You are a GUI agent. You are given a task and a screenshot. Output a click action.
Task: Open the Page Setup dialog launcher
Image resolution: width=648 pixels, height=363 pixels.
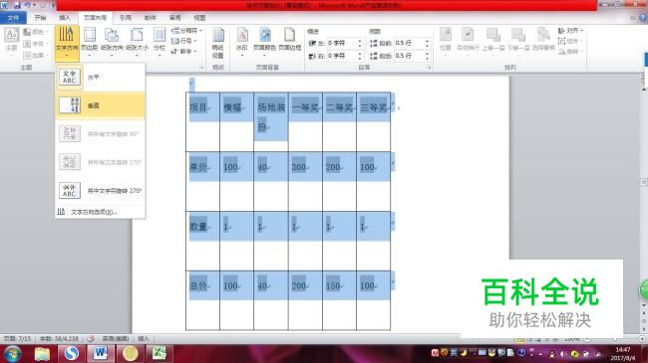[201, 68]
